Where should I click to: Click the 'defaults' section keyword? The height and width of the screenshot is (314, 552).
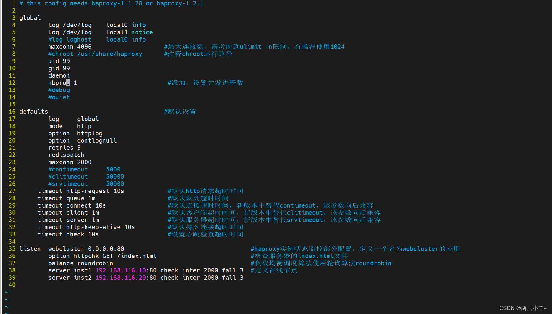[x=34, y=112]
